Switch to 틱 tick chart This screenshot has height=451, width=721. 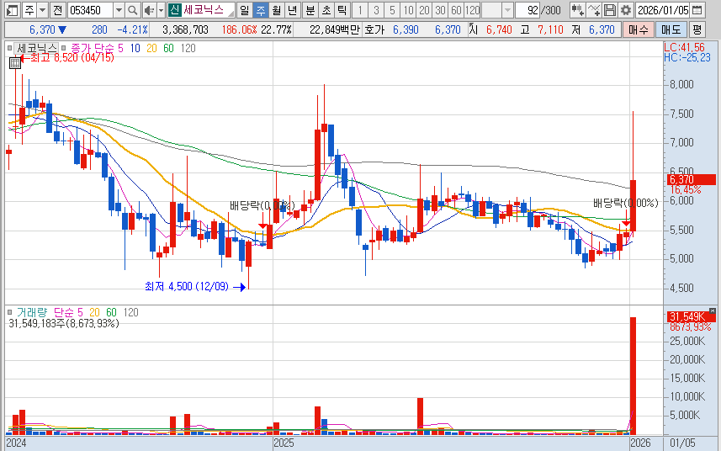coord(342,9)
